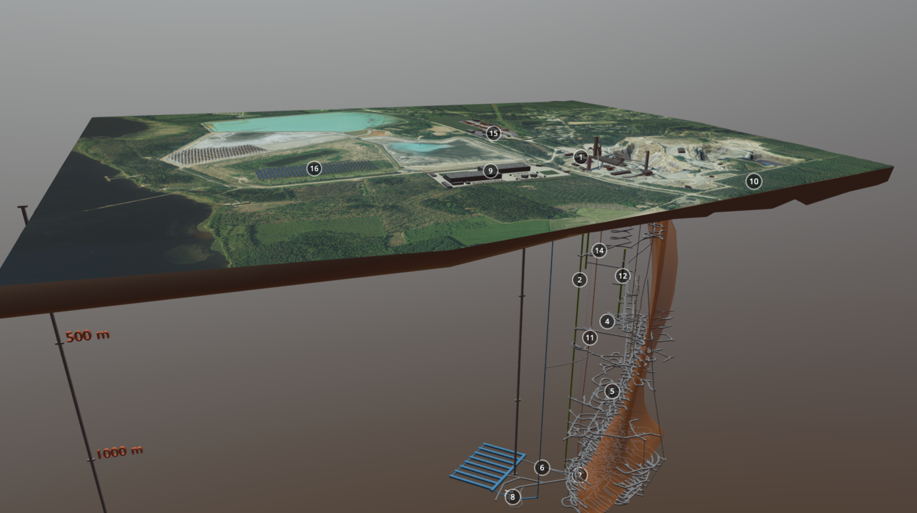The image size is (917, 513).
Task: Select marker 9 on the large building
Action: [490, 171]
